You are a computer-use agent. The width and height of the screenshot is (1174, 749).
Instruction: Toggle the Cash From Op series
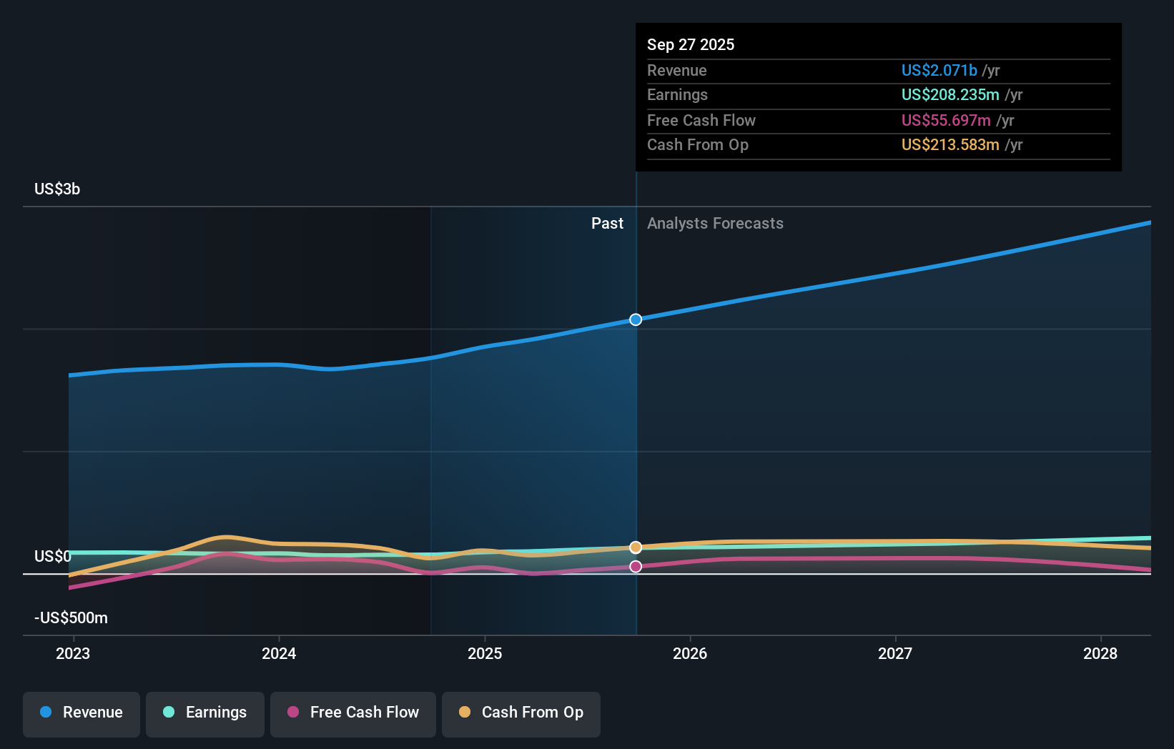[521, 713]
